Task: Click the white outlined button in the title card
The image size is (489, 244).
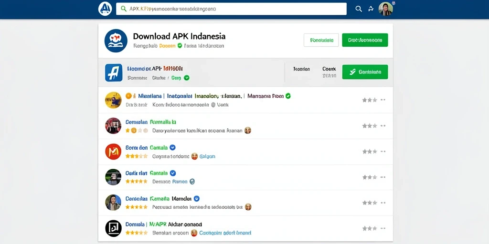Action: [x=321, y=40]
